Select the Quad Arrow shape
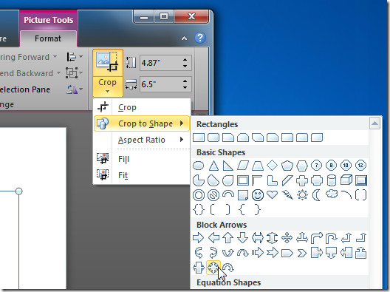 pyautogui.click(x=287, y=238)
